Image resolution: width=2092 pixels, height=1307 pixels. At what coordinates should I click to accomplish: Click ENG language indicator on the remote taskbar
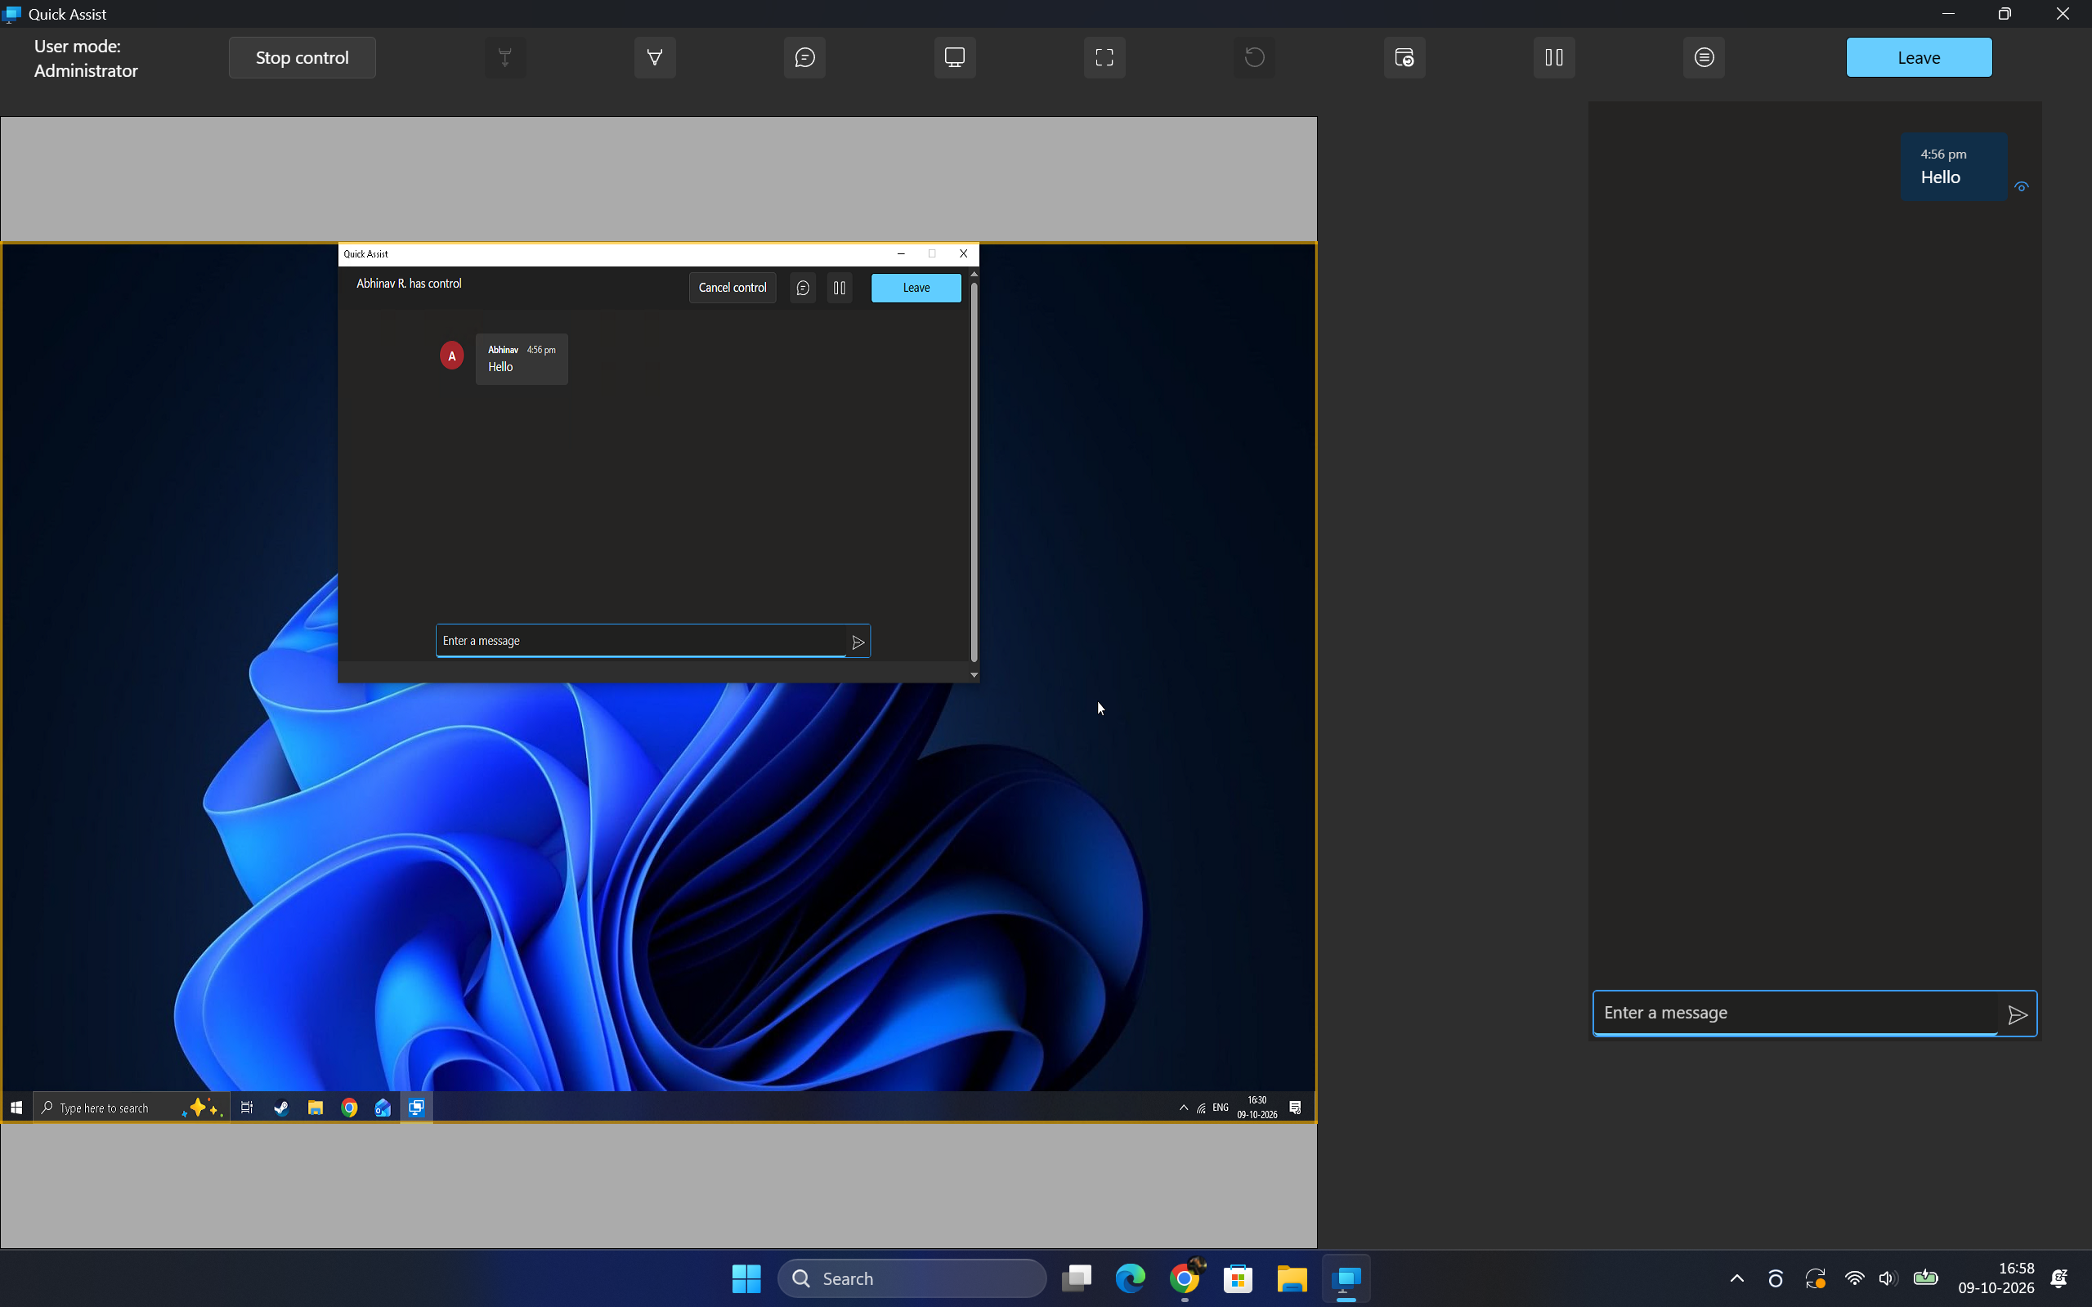[x=1221, y=1108]
